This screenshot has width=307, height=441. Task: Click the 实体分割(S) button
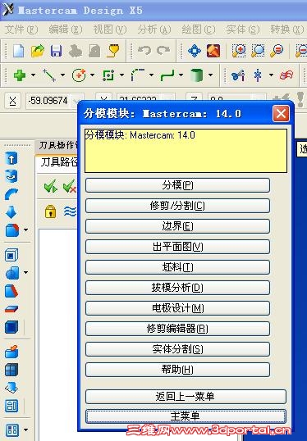[x=177, y=349]
